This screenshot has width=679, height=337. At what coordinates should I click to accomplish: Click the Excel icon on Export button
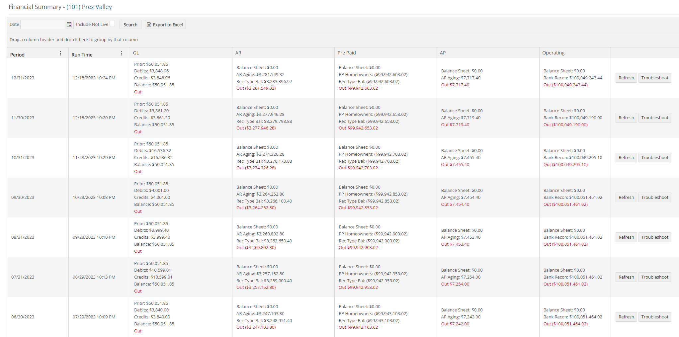point(149,24)
